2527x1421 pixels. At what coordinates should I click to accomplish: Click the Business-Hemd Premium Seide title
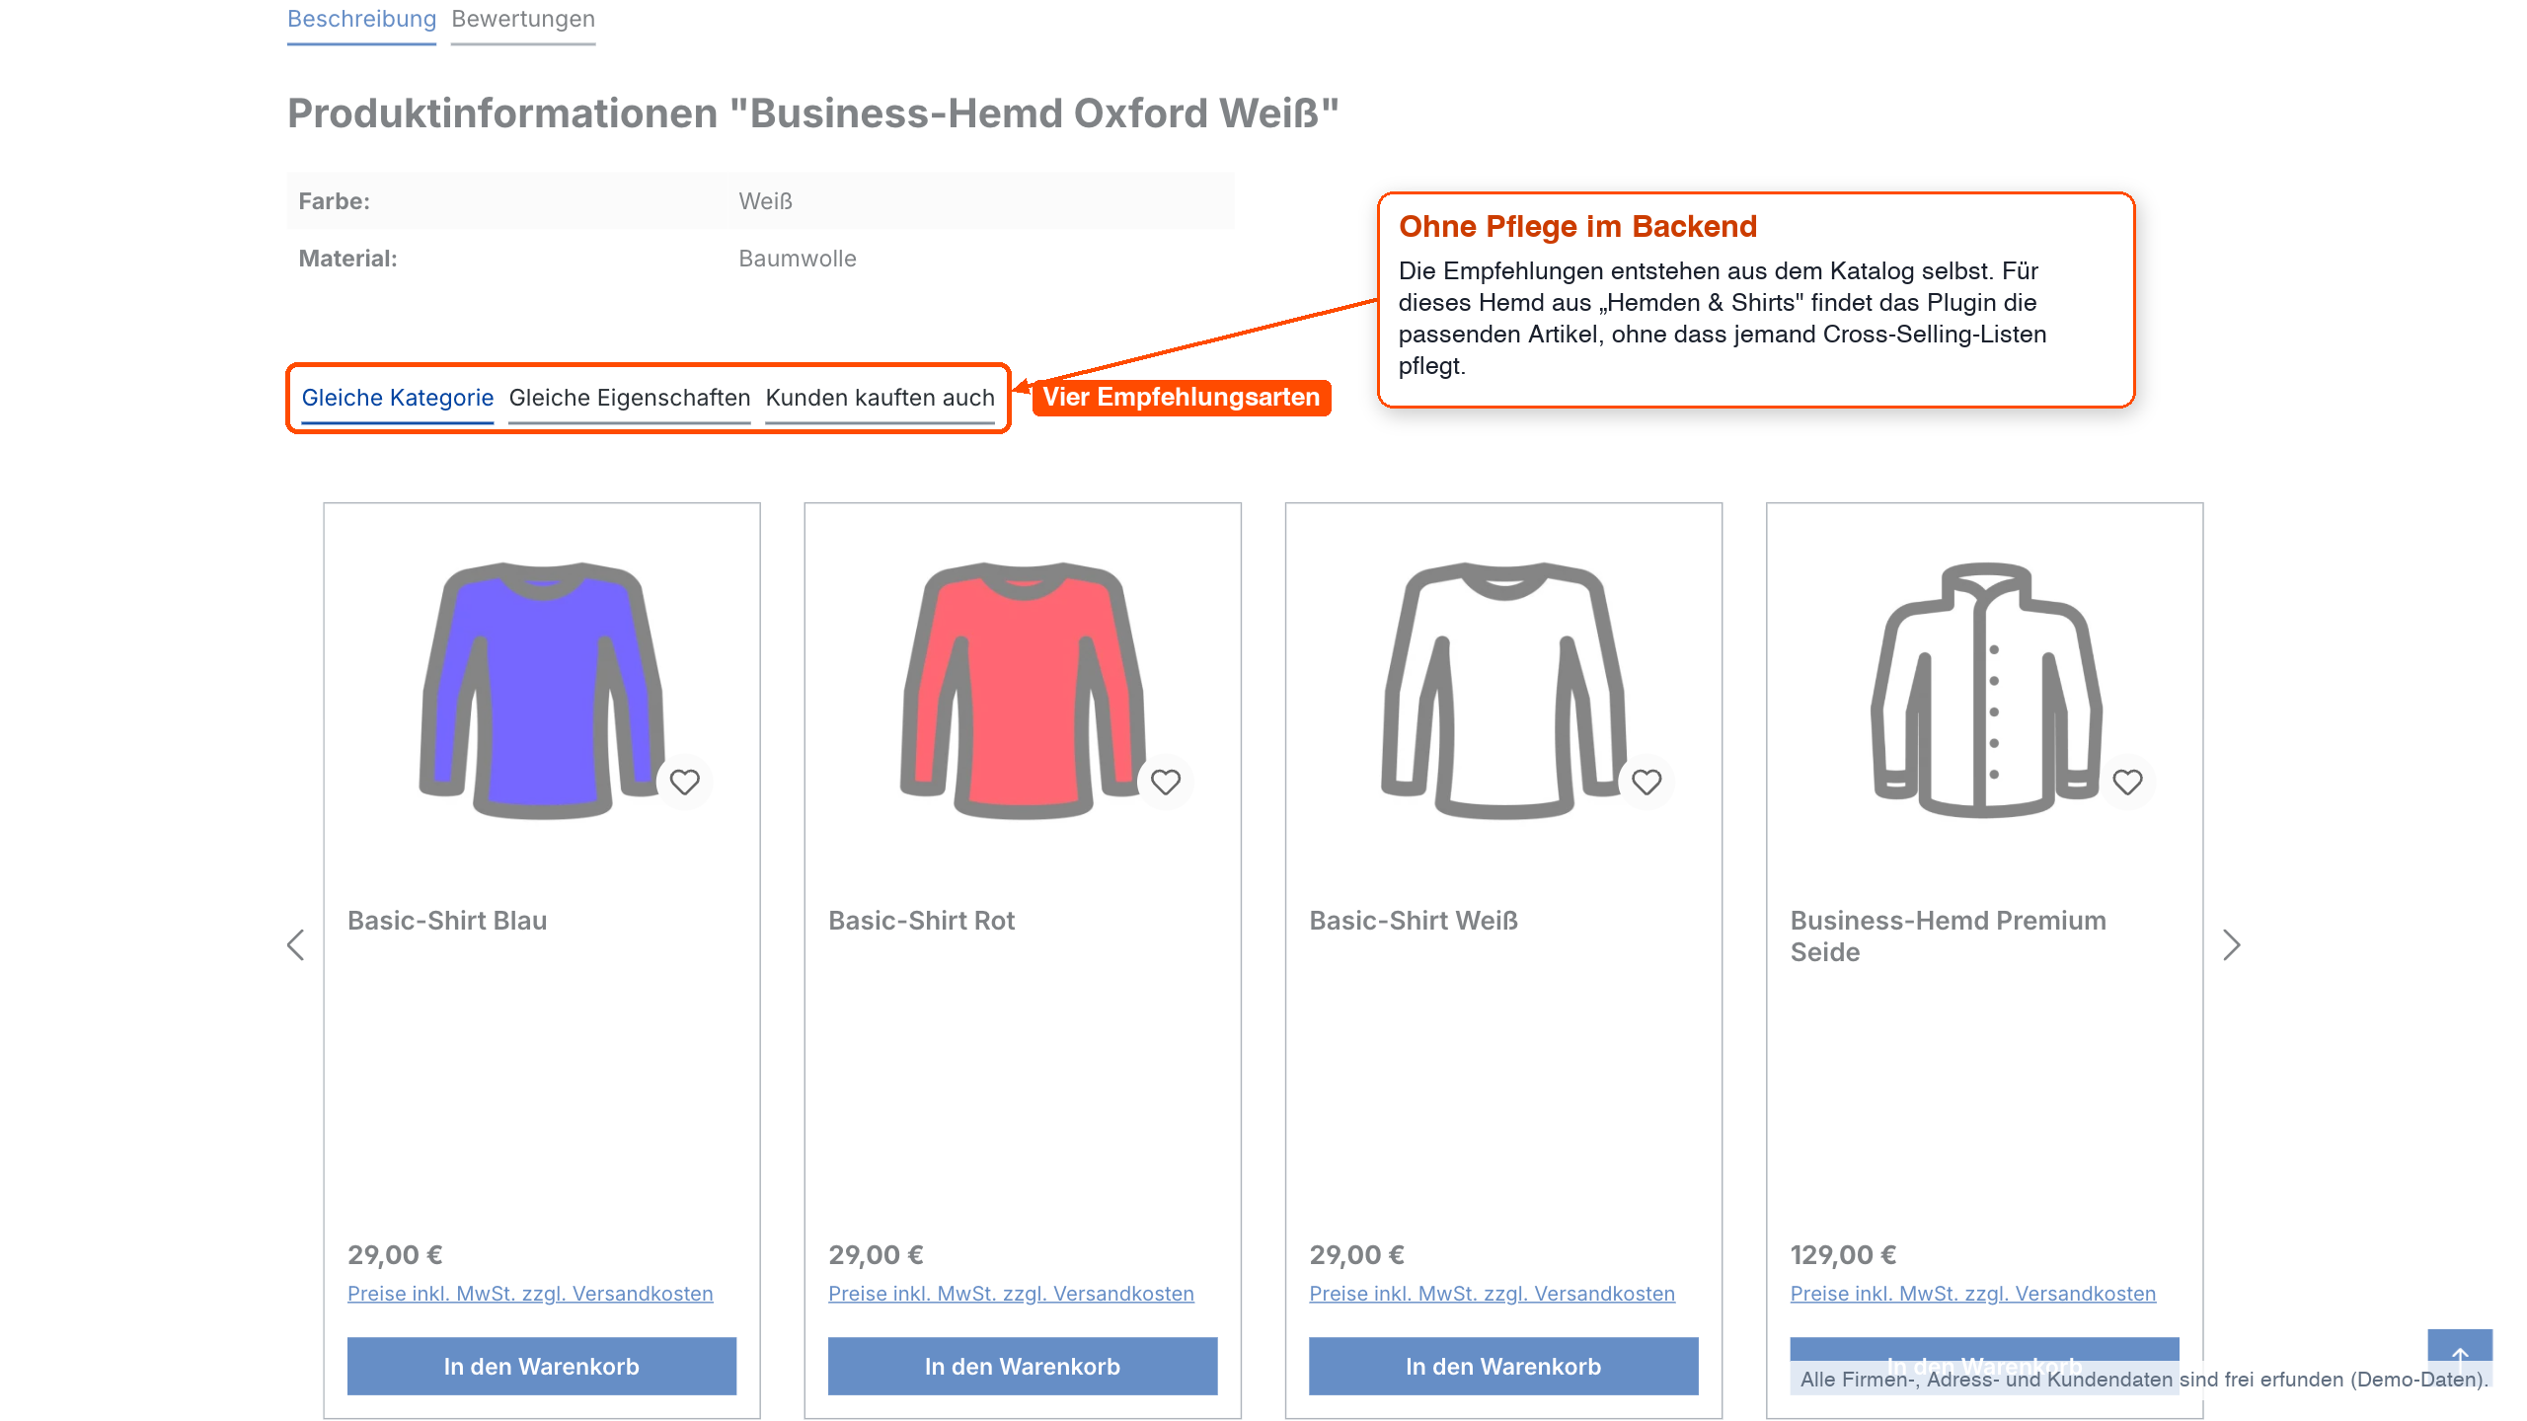click(x=1948, y=935)
